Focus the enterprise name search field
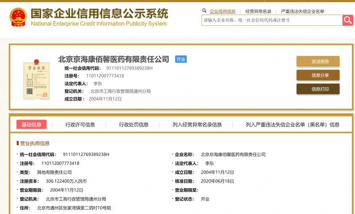This screenshot has height=214, width=355. (272, 20)
